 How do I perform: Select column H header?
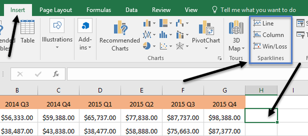point(261,90)
